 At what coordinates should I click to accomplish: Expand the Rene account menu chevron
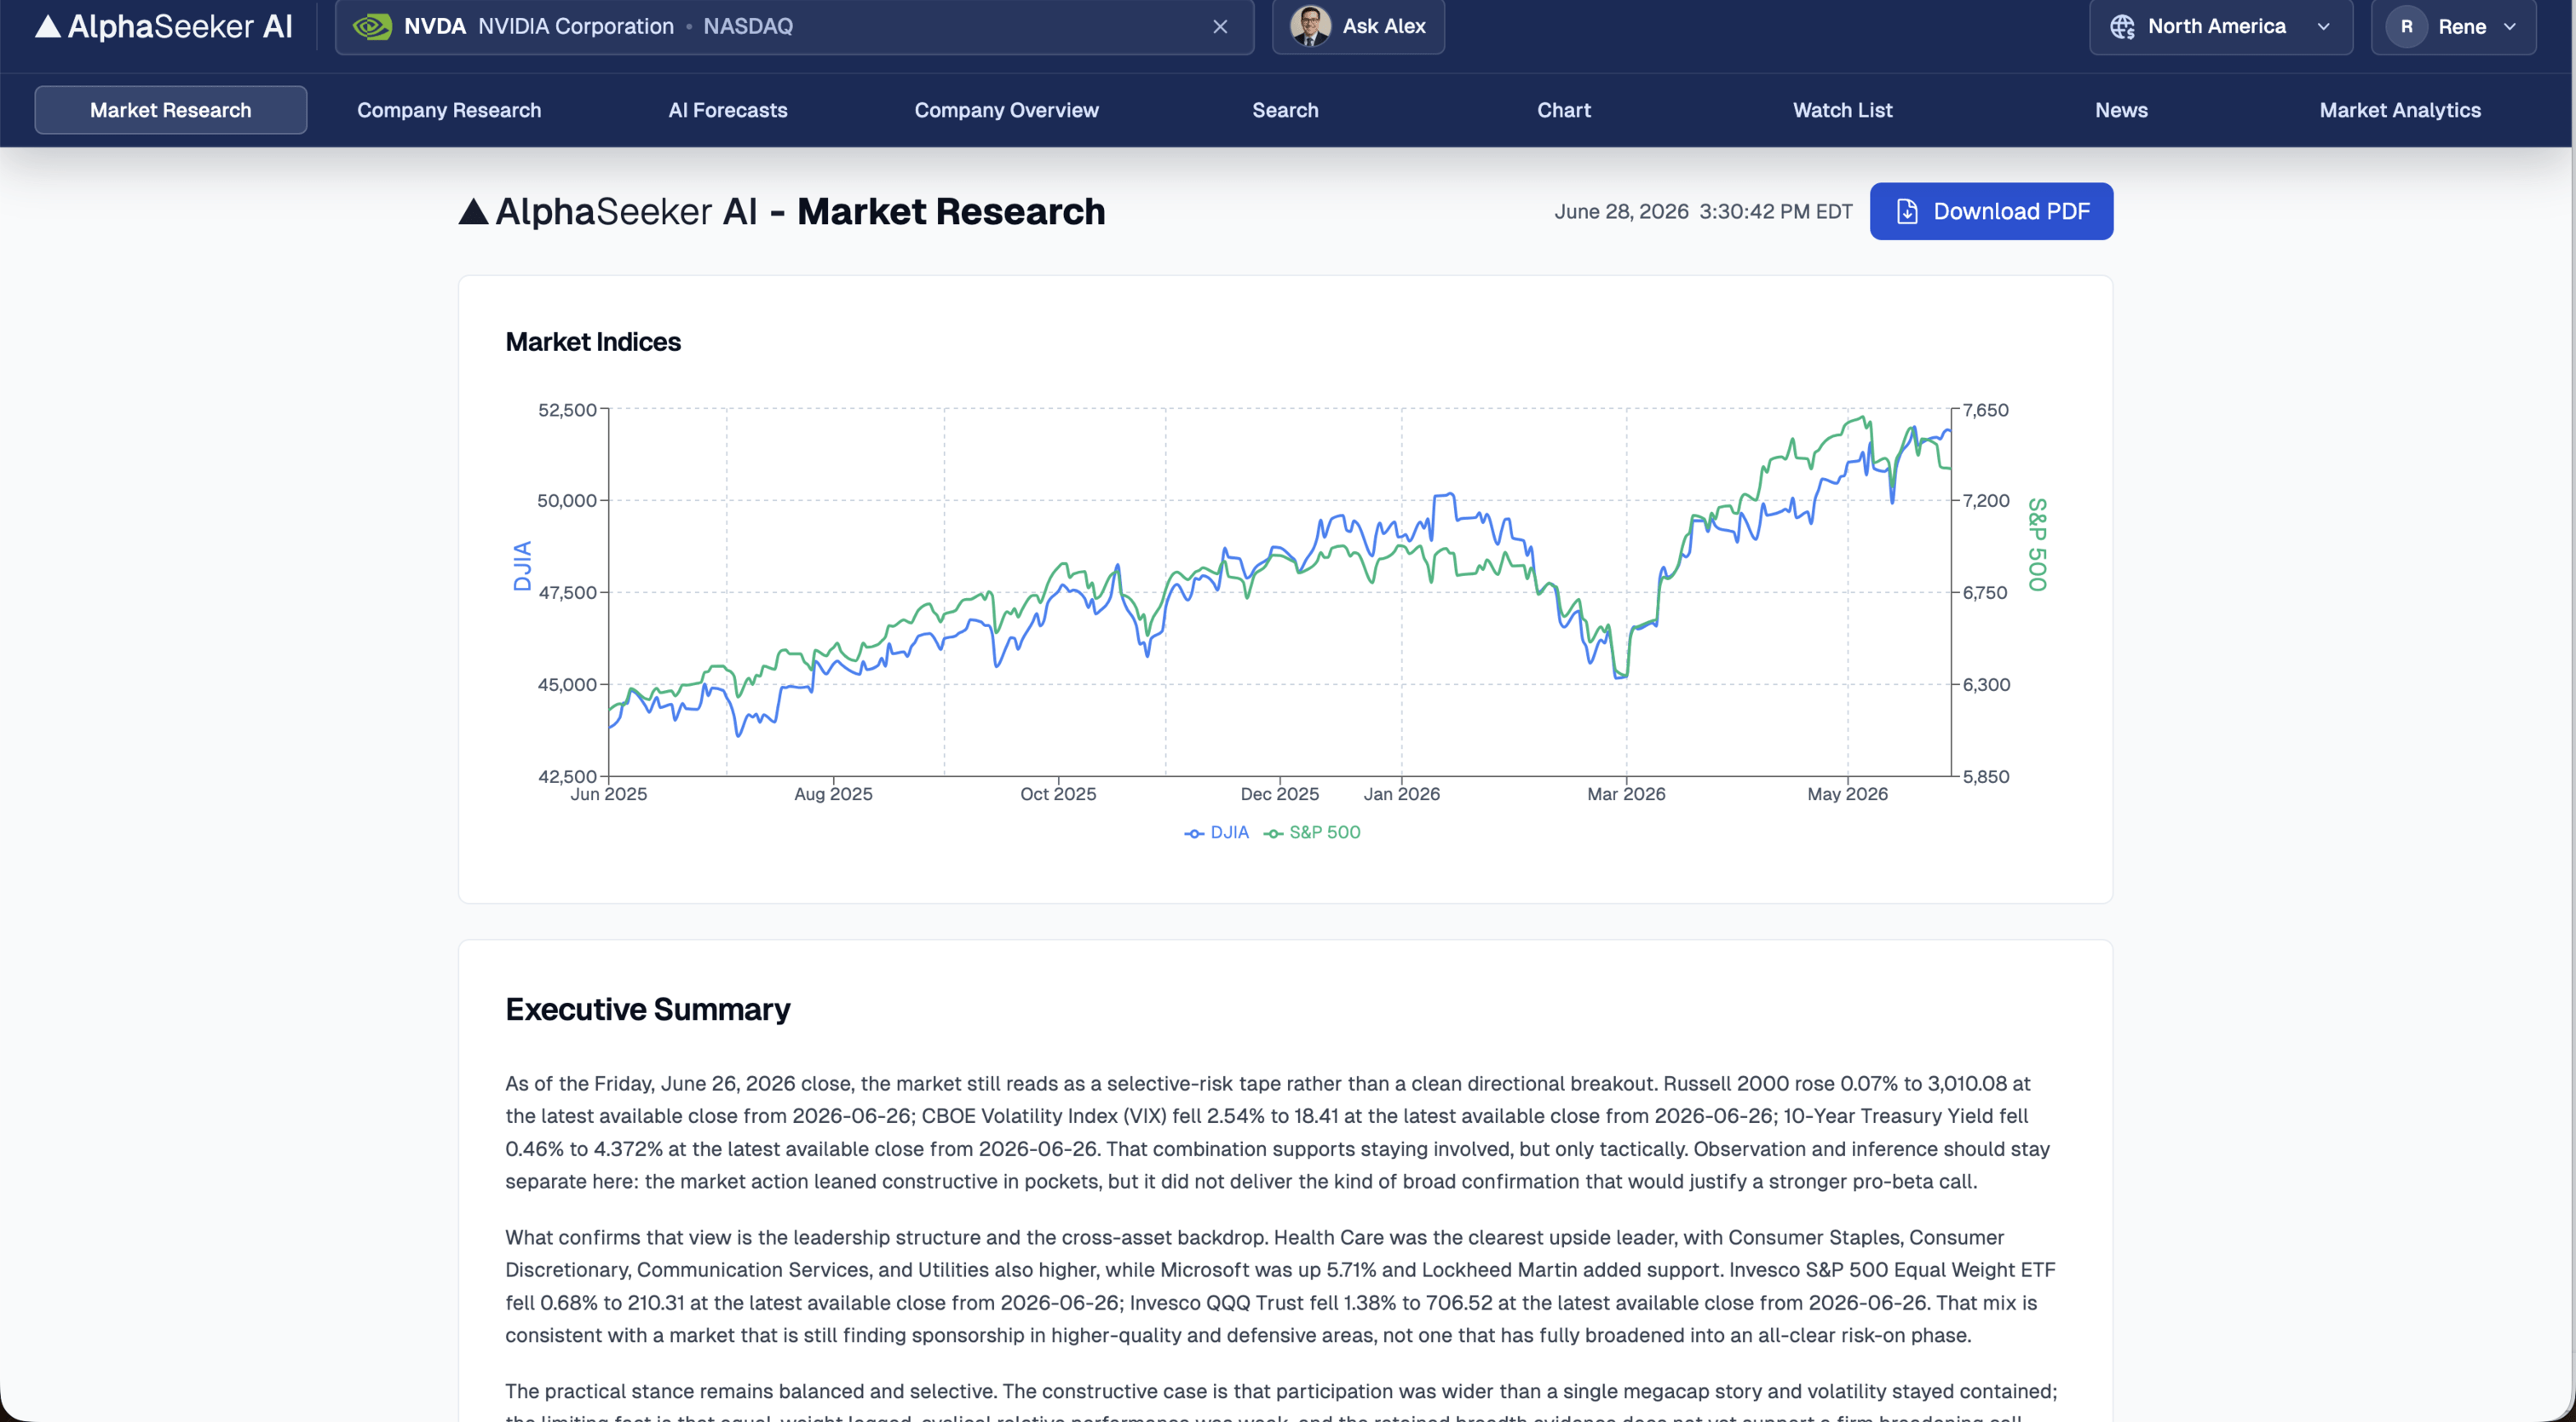click(x=2510, y=26)
